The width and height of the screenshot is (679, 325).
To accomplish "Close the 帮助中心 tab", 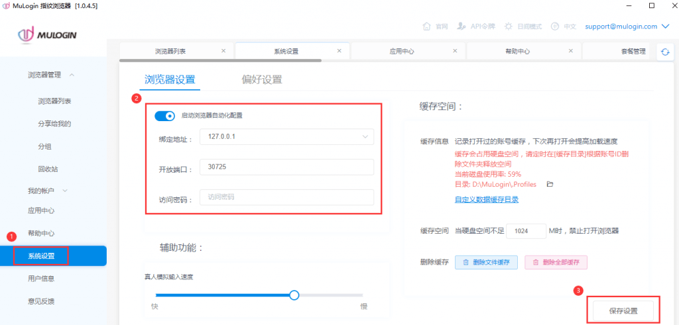I will [x=570, y=51].
